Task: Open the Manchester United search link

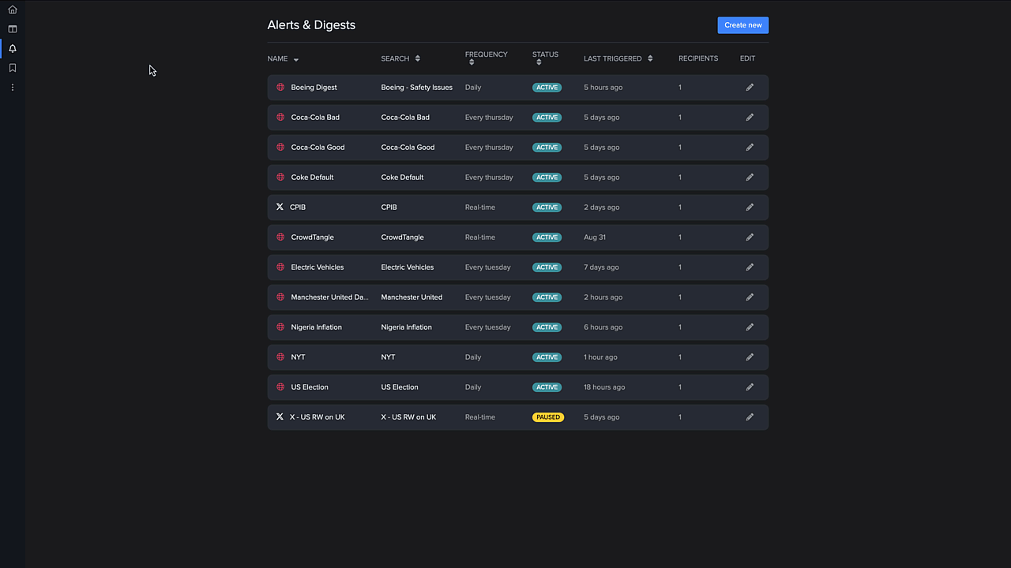Action: pos(412,297)
